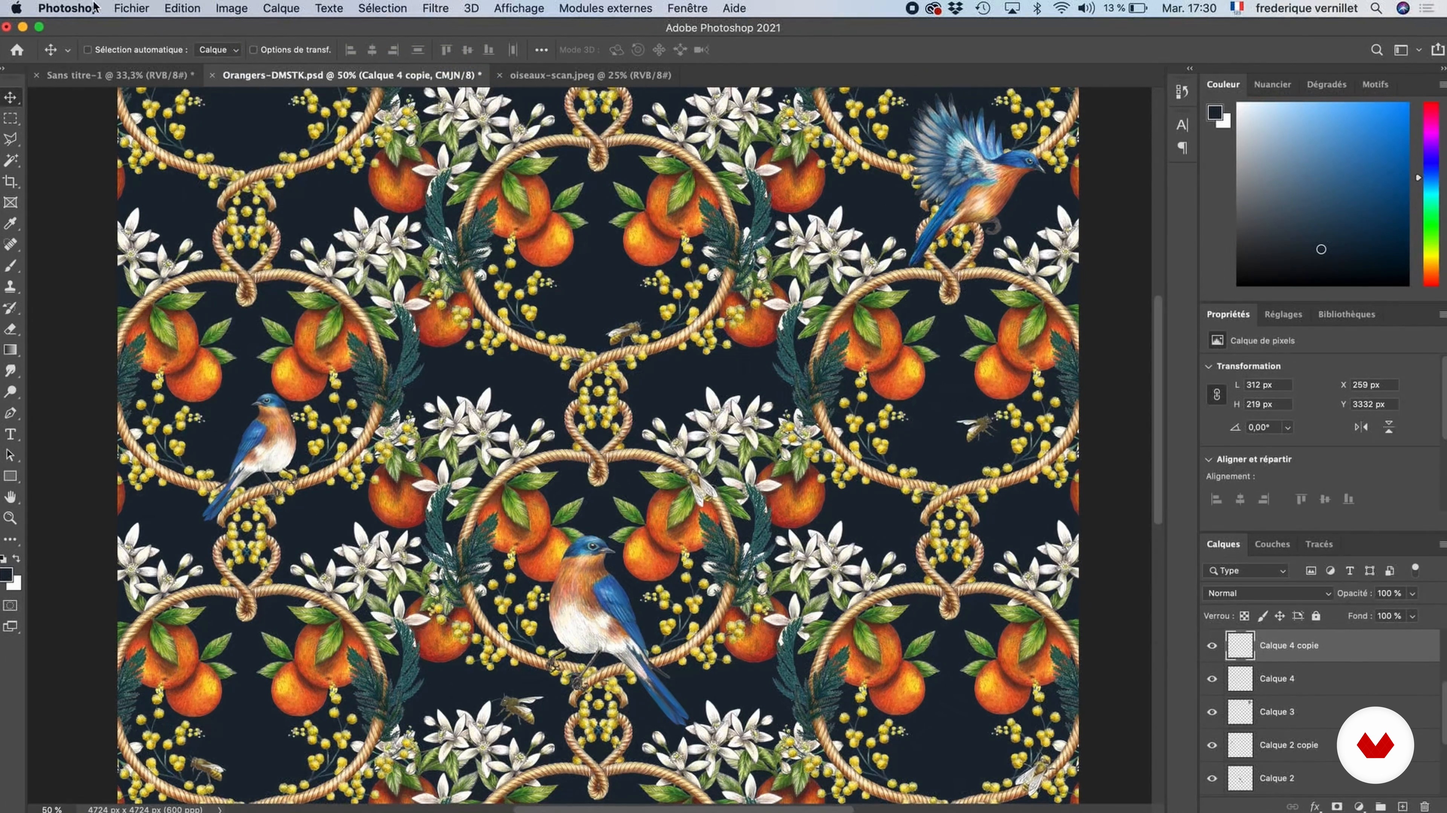Collapse the Aligner et répartir section
Viewport: 1447px width, 813px height.
pos(1209,459)
